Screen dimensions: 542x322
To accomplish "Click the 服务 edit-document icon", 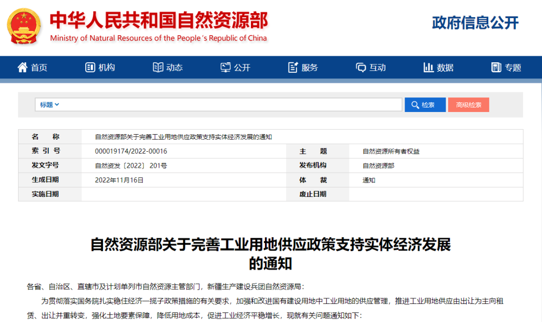I will pos(293,67).
